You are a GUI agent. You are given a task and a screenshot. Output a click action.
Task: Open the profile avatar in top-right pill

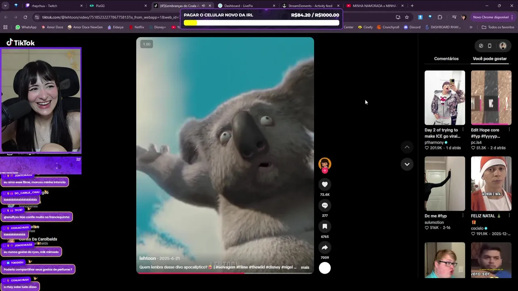tap(503, 46)
